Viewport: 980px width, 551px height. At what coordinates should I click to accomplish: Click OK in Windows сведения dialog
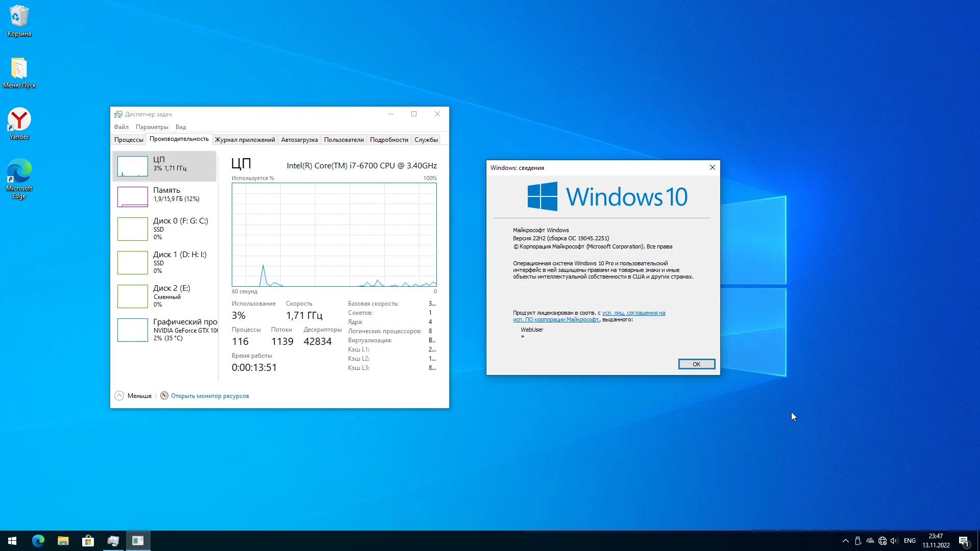pyautogui.click(x=696, y=364)
